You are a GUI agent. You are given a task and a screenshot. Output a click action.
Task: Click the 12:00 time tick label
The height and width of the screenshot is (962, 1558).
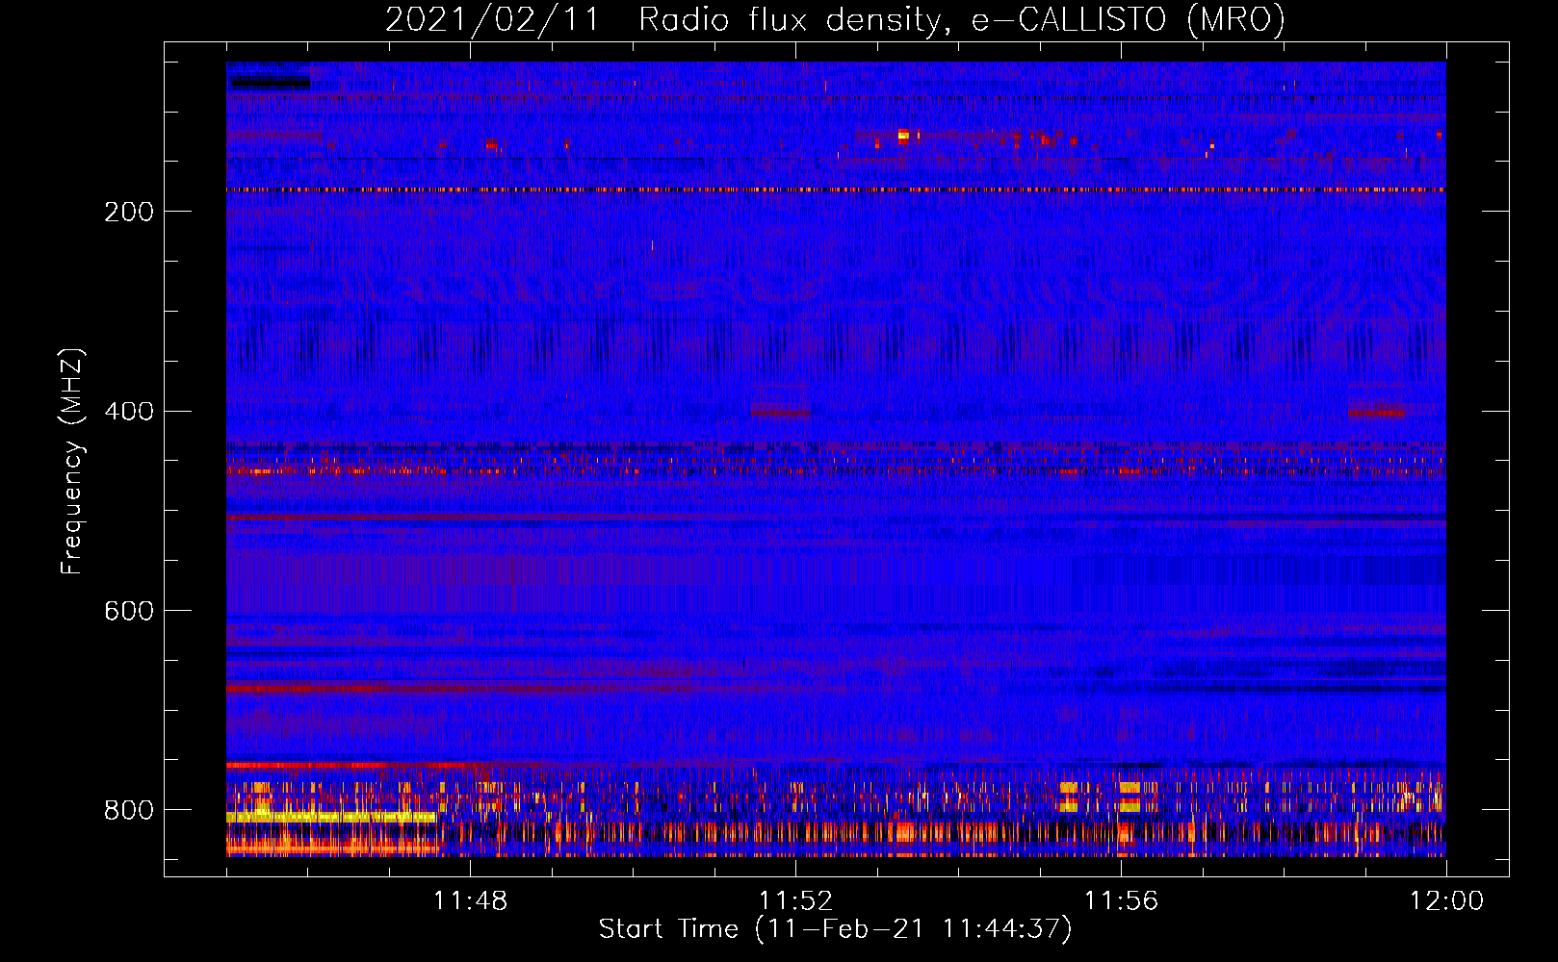coord(1446,900)
